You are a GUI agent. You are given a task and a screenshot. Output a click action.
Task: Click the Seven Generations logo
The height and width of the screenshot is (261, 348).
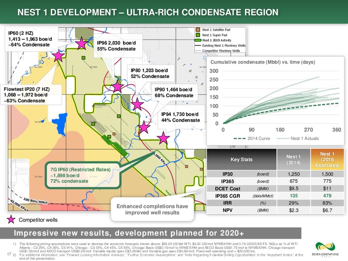point(325,249)
